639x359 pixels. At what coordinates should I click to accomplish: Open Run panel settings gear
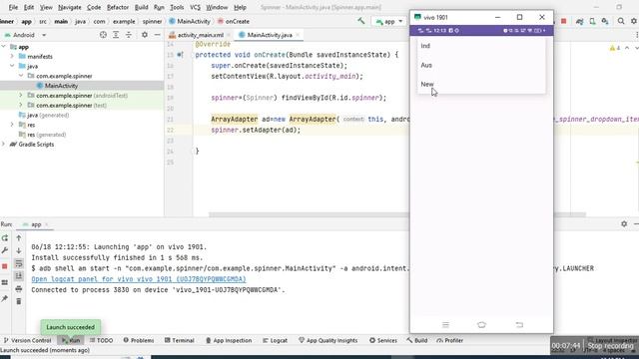(624, 223)
